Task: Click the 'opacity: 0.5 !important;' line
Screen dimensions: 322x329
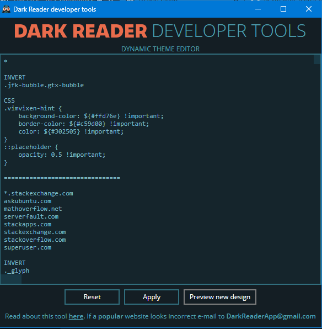Action: click(x=62, y=155)
